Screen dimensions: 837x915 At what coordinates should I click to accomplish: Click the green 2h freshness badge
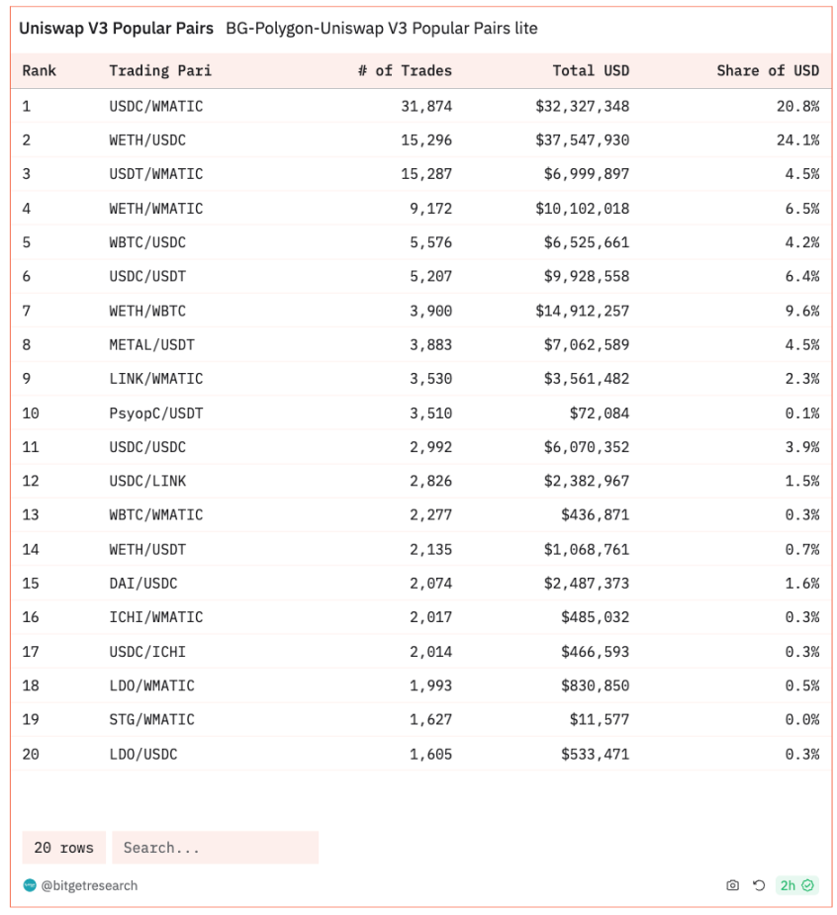click(796, 885)
